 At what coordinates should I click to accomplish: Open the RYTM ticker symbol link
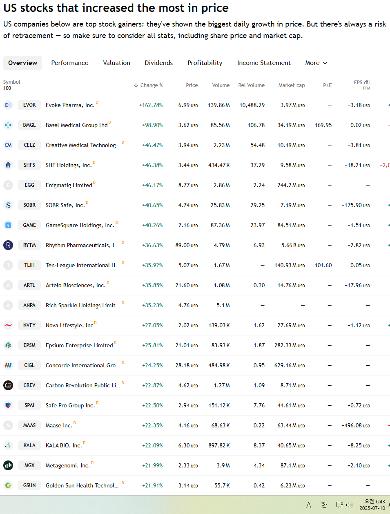(29, 245)
